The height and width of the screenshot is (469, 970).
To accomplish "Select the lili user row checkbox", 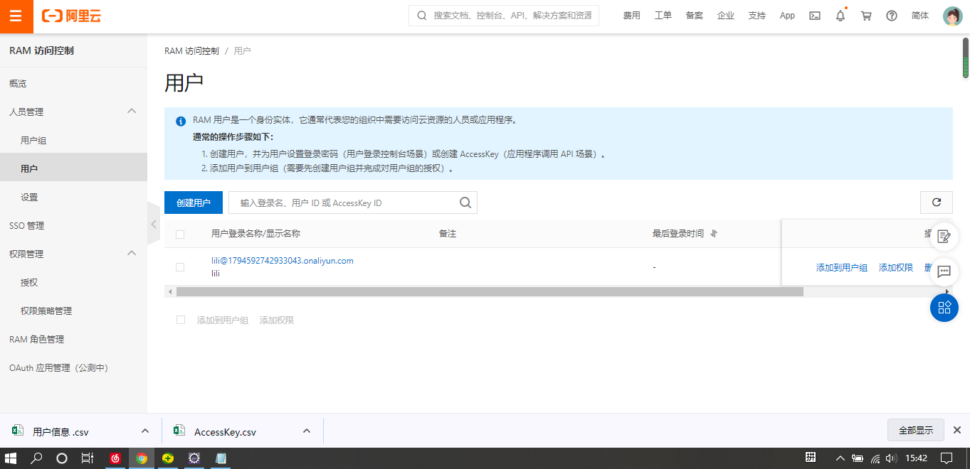I will 180,267.
